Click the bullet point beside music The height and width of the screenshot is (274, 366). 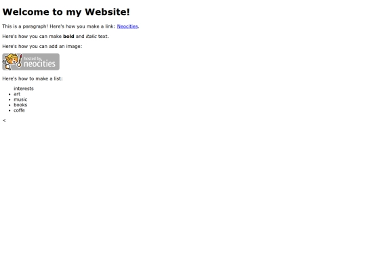click(9, 99)
